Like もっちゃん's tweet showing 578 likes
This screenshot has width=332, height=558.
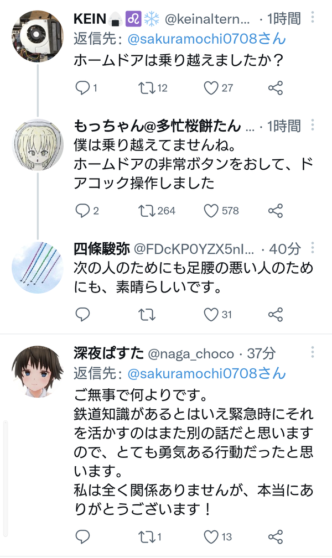(x=210, y=211)
